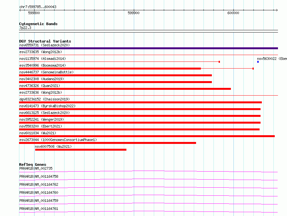
Task: Click the red end marker of nsv1135974
Action: [219, 62]
